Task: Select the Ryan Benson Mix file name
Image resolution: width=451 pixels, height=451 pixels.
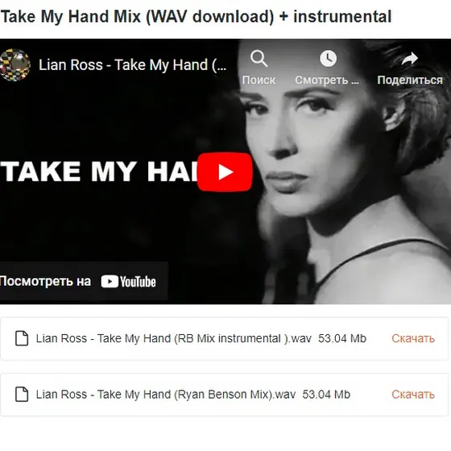Action: 166,395
